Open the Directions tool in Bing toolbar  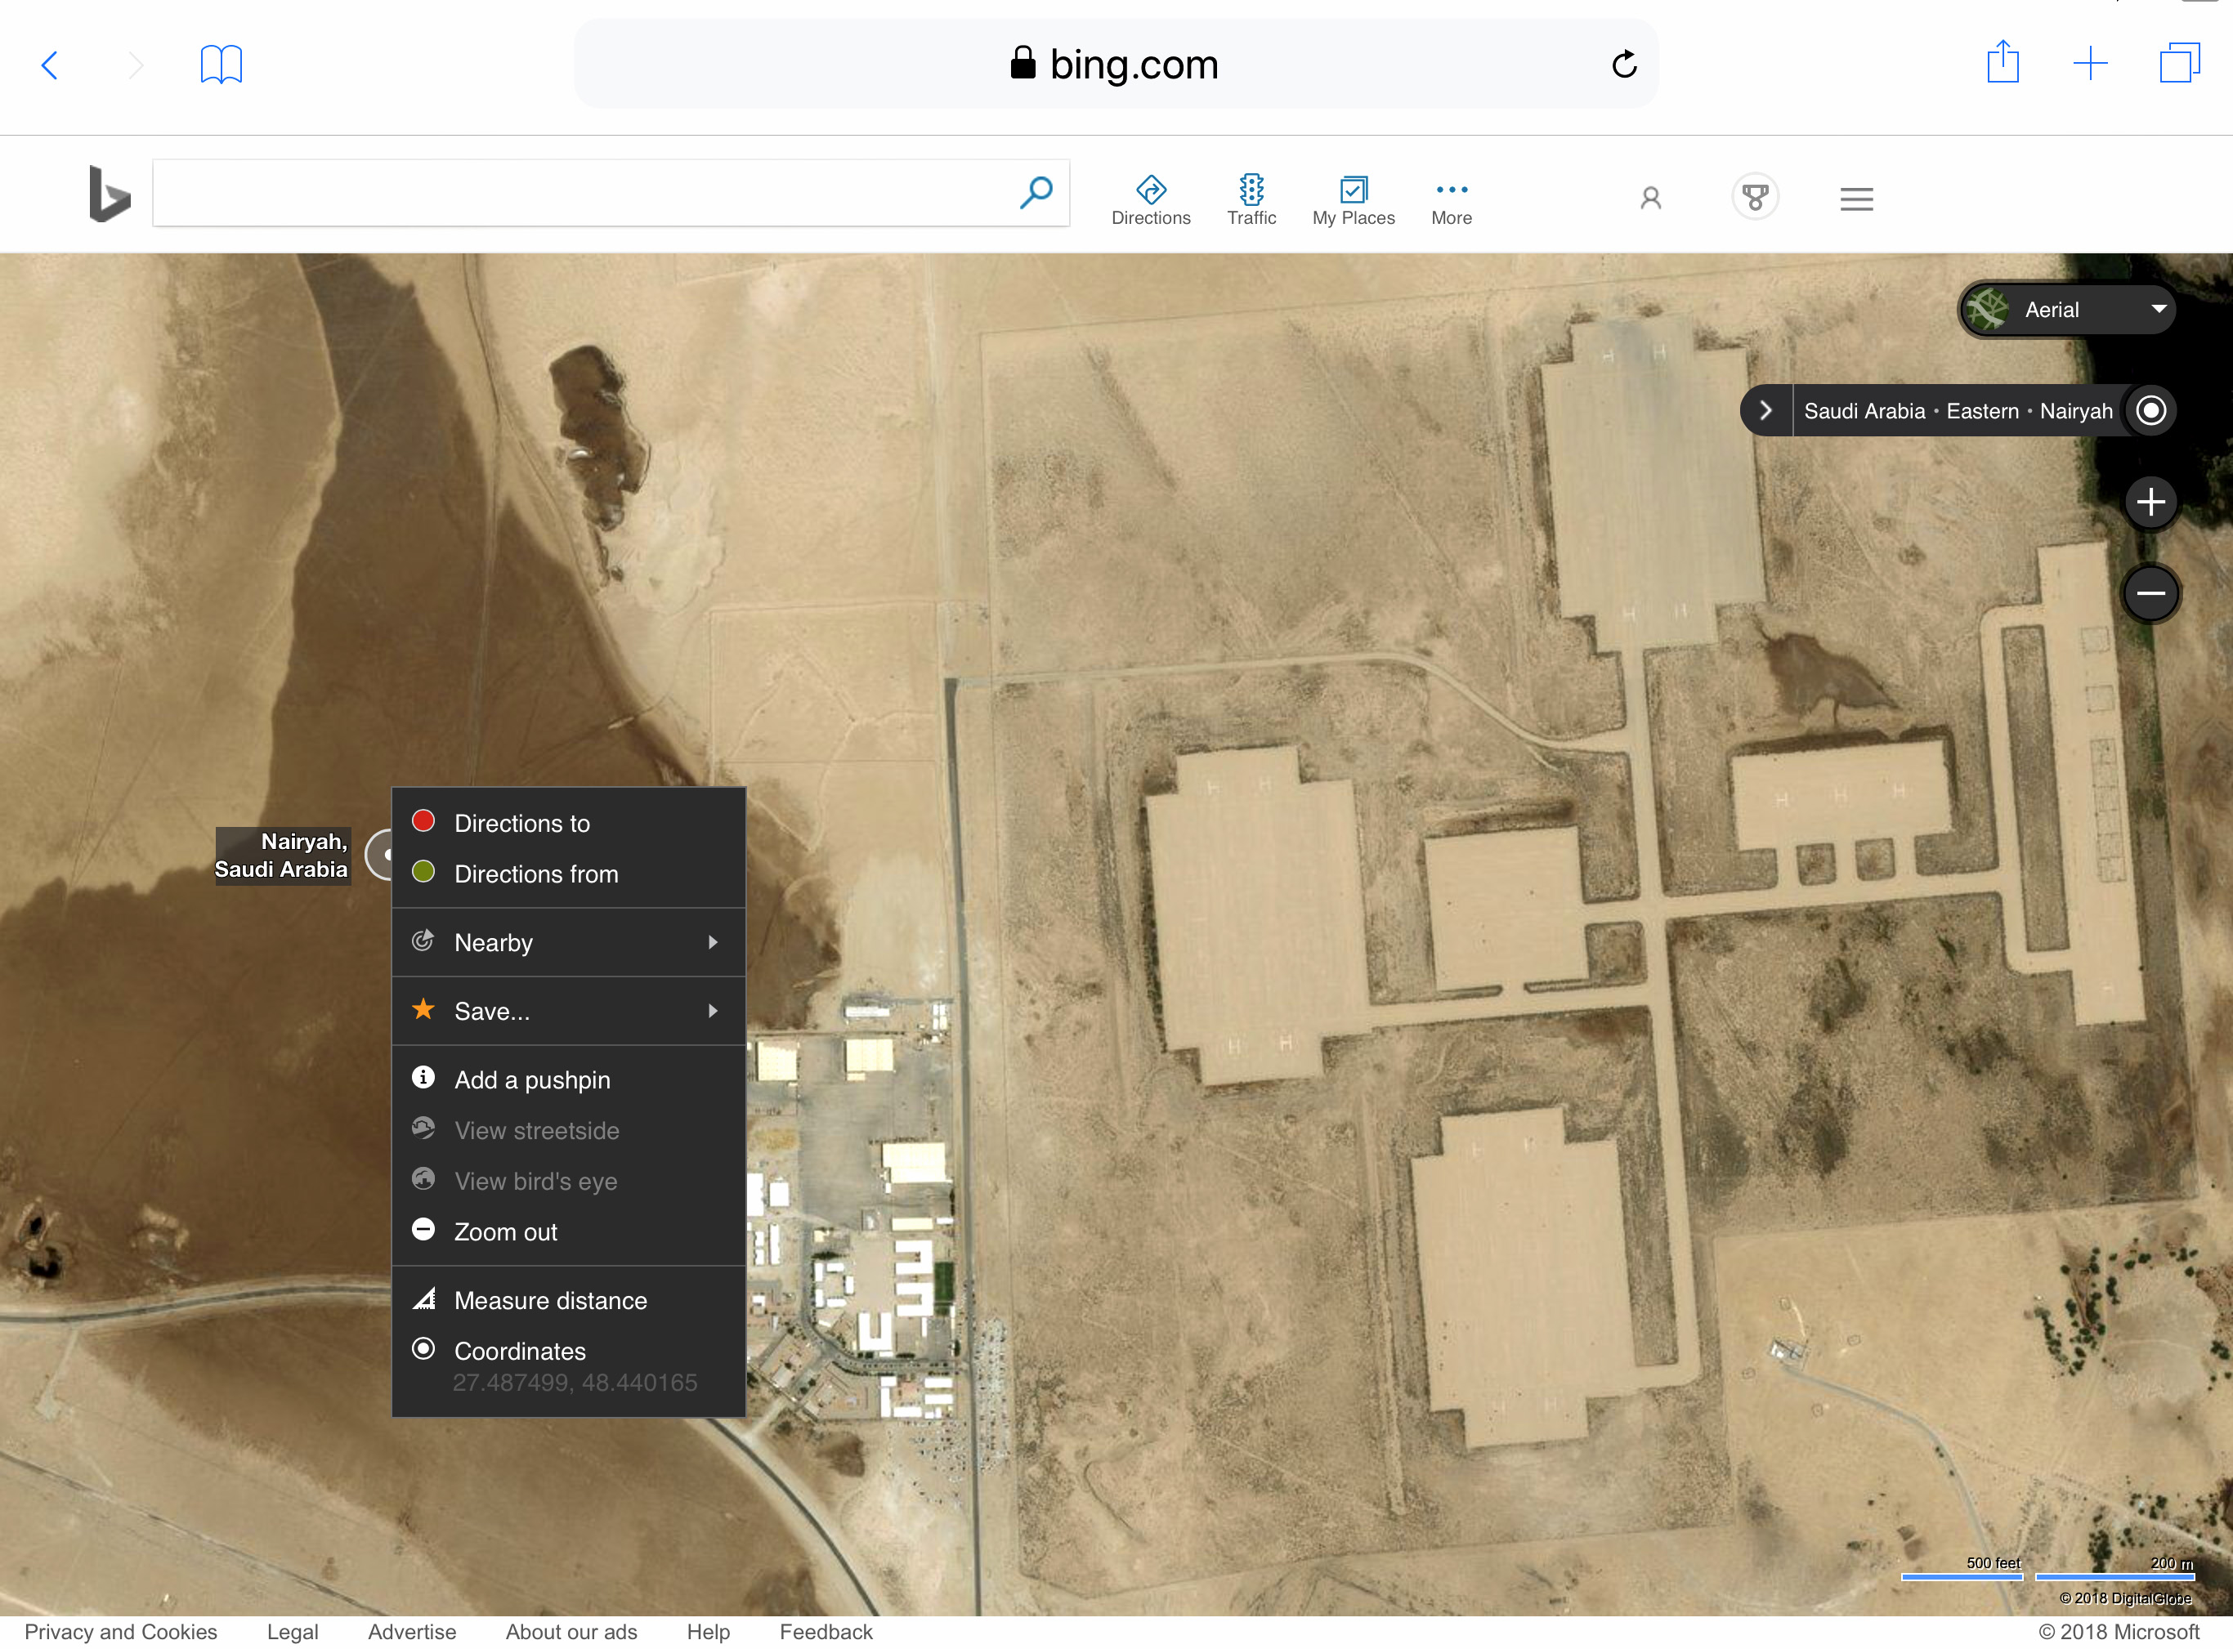click(1150, 199)
